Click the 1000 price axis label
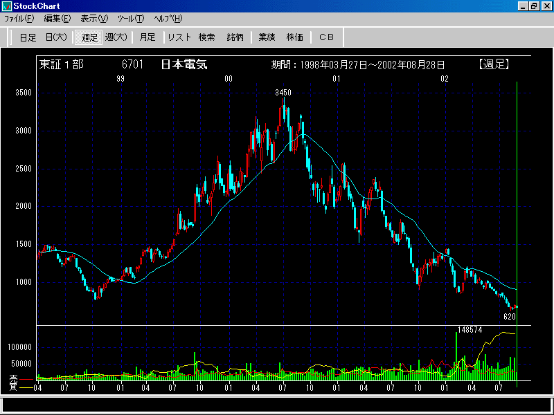This screenshot has width=554, height=415. click(x=24, y=282)
